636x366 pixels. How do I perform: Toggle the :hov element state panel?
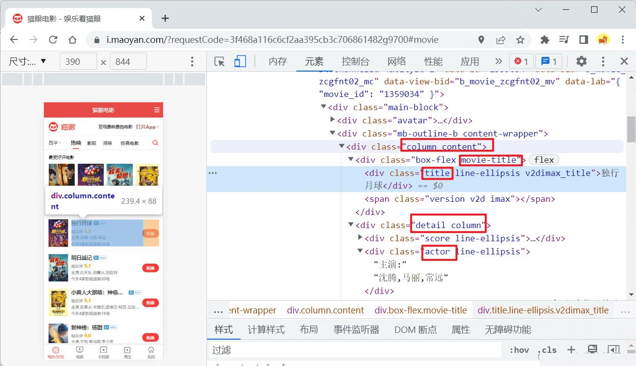519,350
